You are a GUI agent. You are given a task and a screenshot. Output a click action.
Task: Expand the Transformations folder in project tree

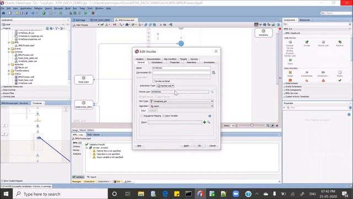coord(9,71)
